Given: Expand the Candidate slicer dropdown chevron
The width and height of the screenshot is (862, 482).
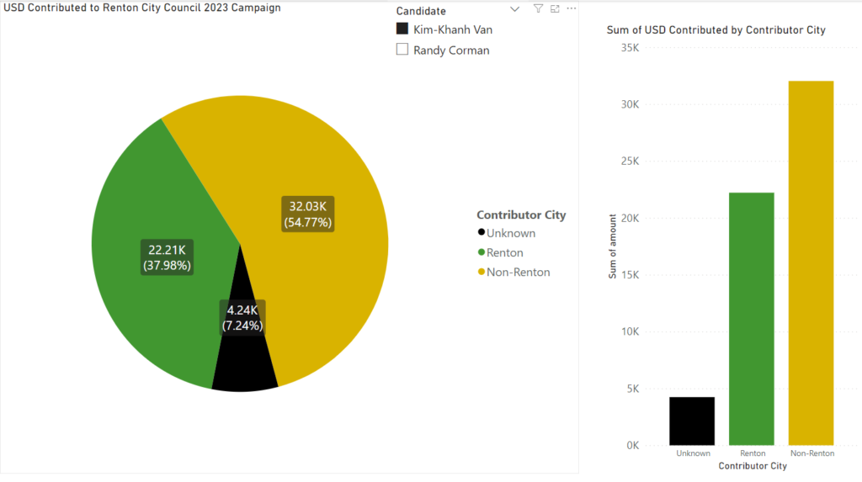Looking at the screenshot, I should click(x=515, y=9).
